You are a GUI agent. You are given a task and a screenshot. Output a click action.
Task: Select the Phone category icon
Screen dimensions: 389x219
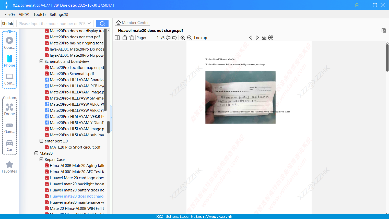(9, 61)
